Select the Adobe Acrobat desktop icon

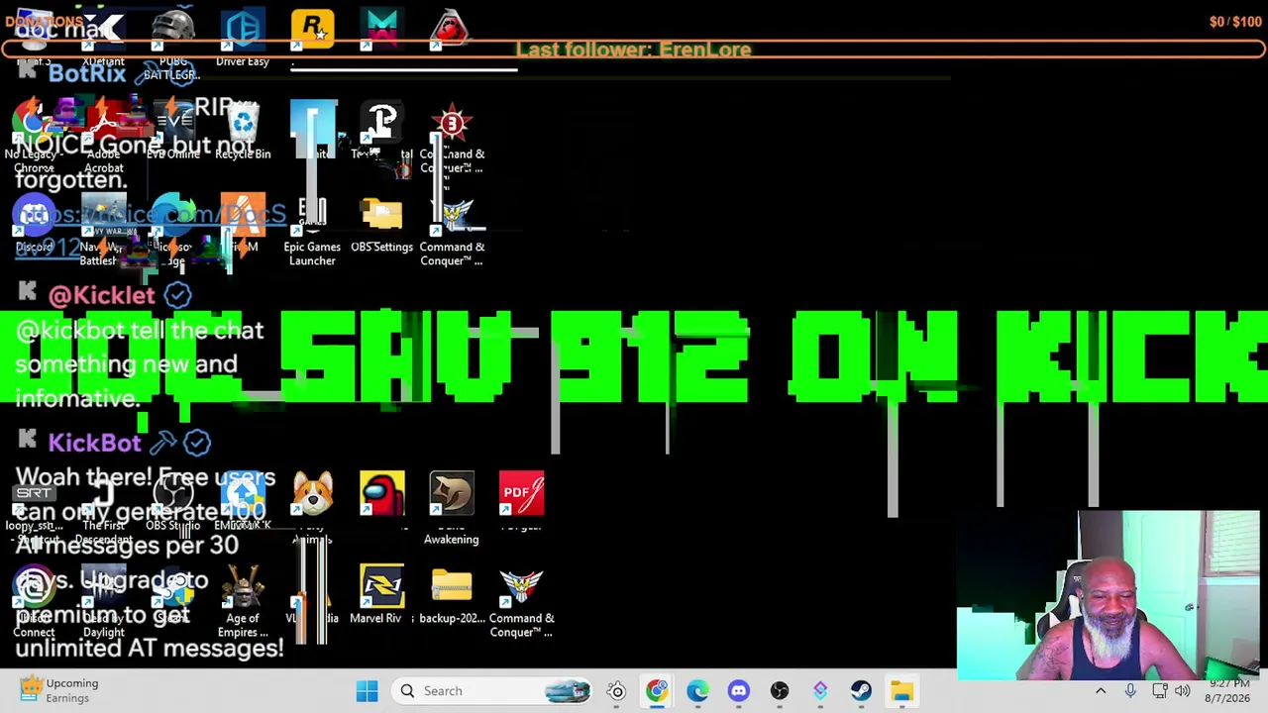[x=104, y=138]
